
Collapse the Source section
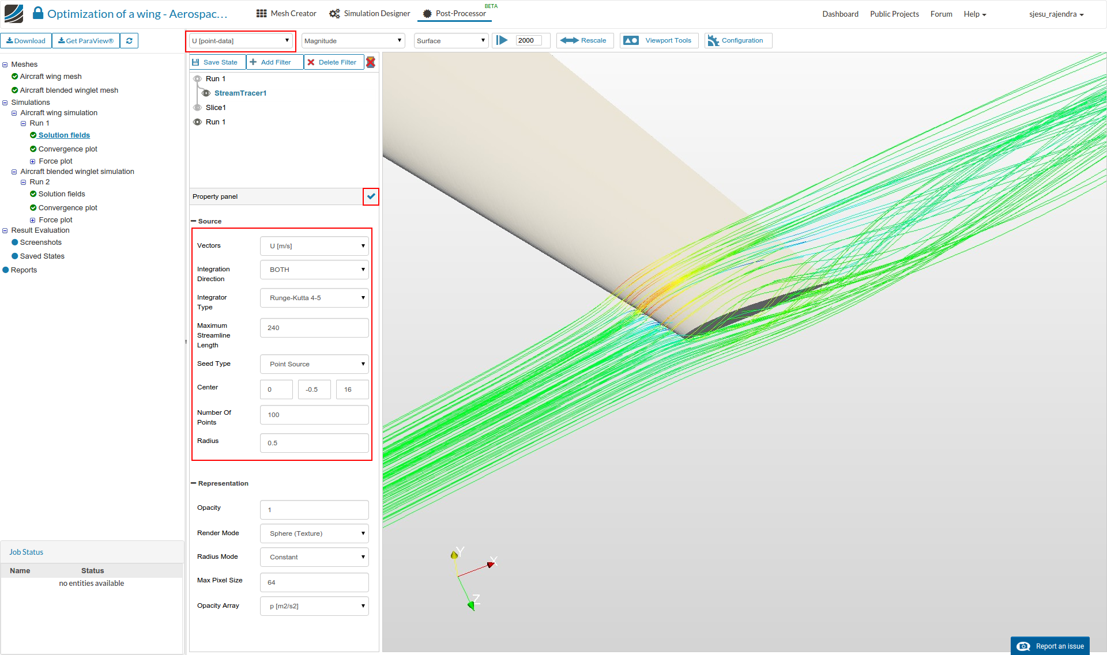[194, 221]
